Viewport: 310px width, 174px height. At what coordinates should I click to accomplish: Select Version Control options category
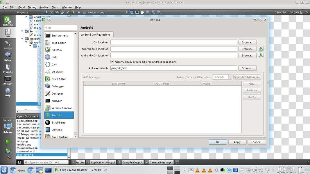tap(59, 108)
